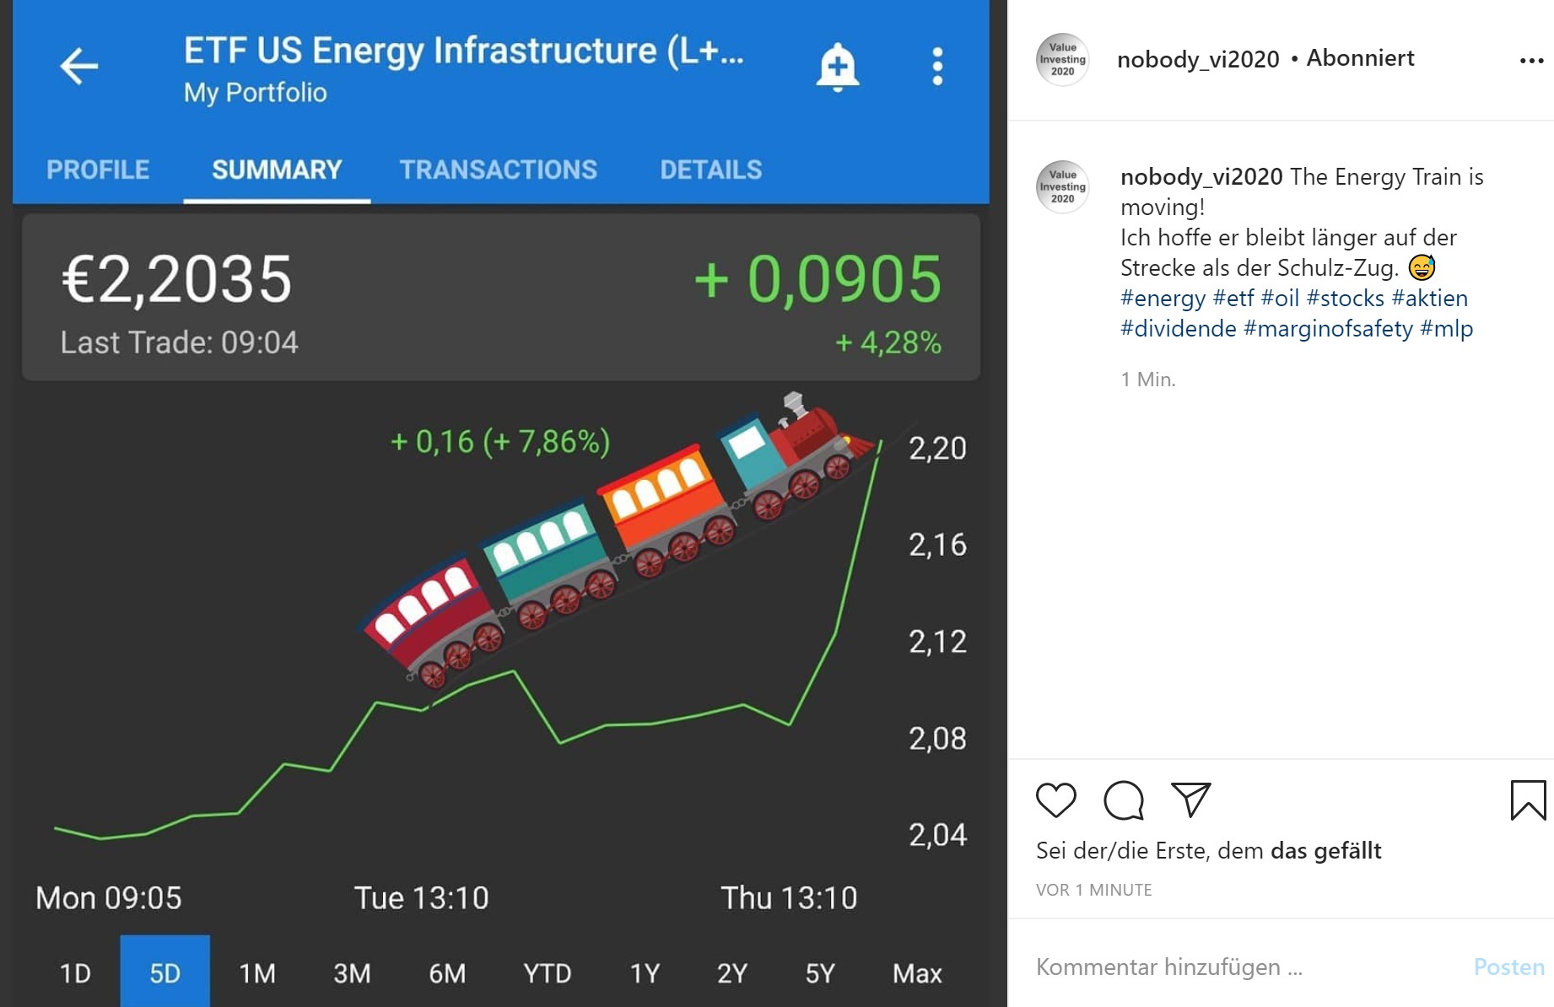
Task: Click the Abonniert subscription button
Action: pos(1360,58)
